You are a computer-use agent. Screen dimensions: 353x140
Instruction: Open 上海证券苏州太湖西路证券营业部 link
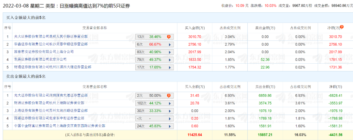point(51,111)
